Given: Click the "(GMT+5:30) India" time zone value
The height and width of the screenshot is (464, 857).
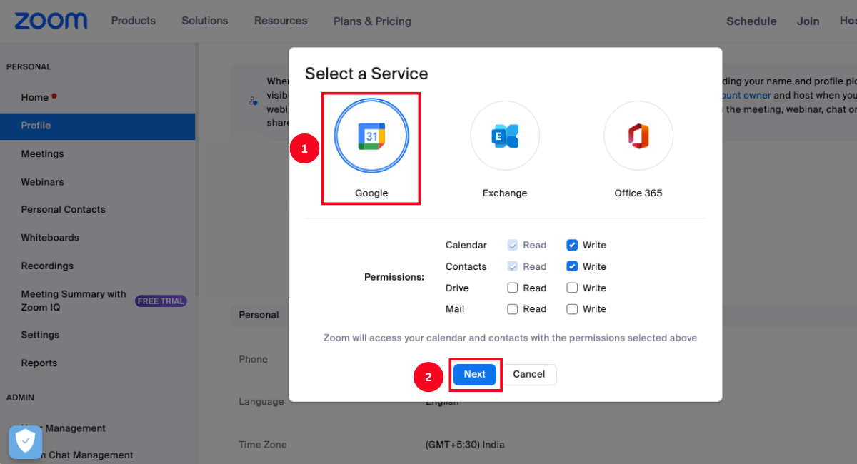Looking at the screenshot, I should coord(465,445).
